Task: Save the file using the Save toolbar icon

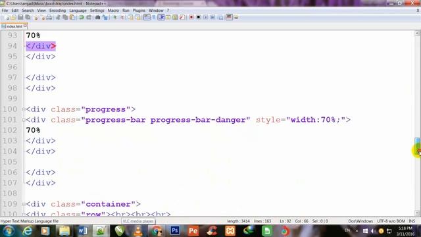Action: tap(20, 18)
